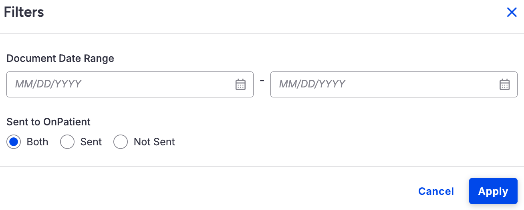Pick the Not Sent radio button circle
This screenshot has width=524, height=210.
(x=121, y=142)
